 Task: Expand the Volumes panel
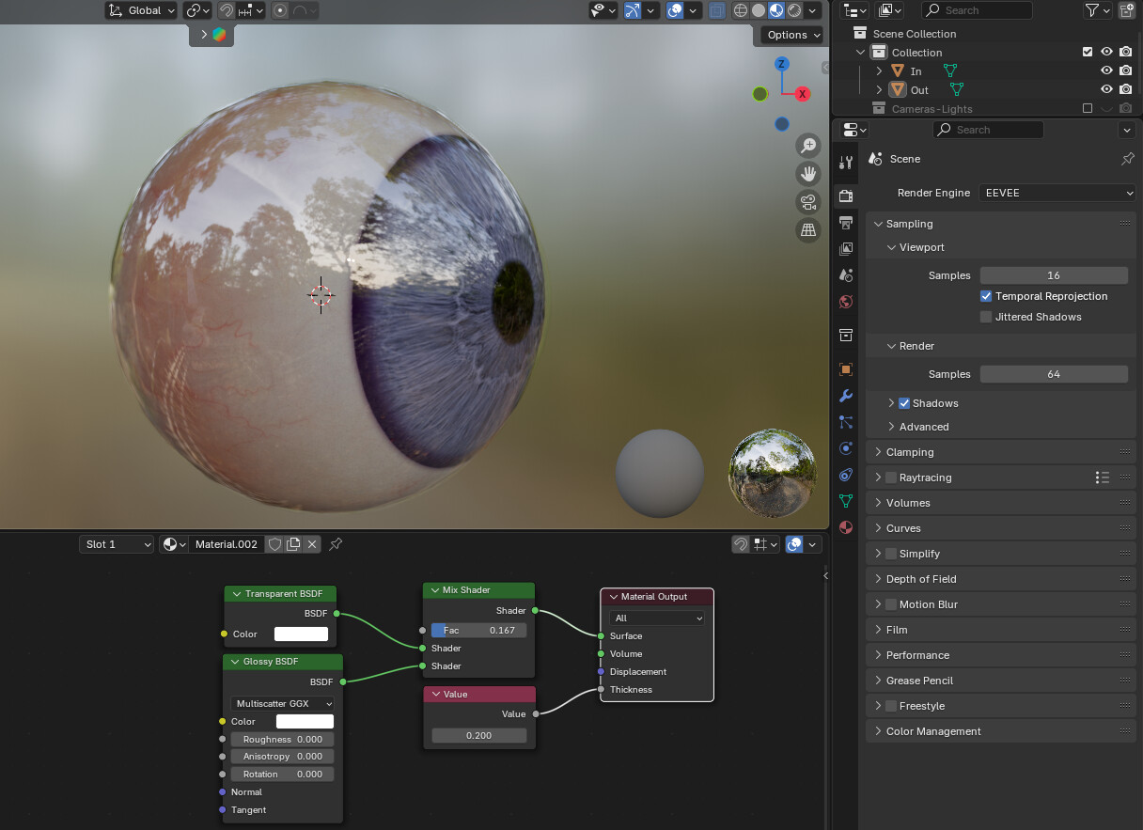878,503
